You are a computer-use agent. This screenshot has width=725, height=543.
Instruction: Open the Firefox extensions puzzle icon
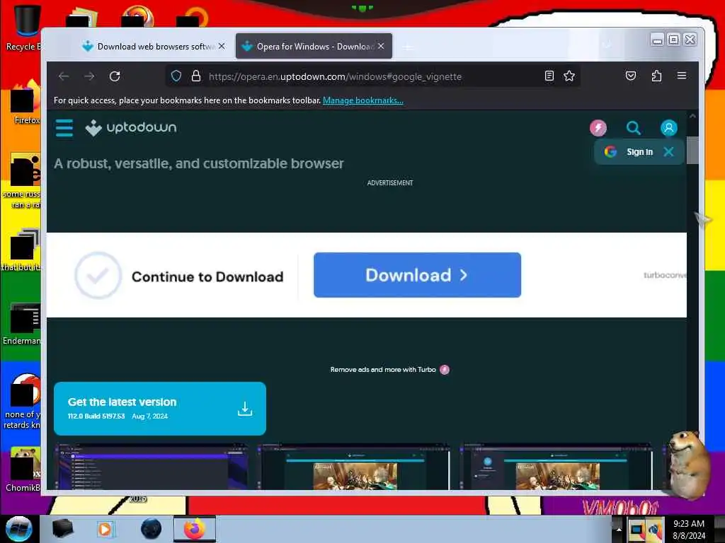click(x=656, y=76)
